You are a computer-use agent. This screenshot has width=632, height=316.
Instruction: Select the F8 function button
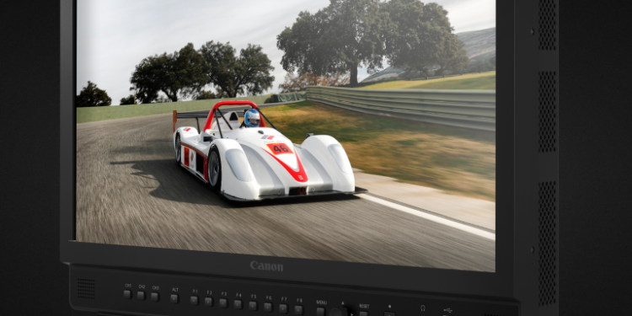(x=298, y=309)
